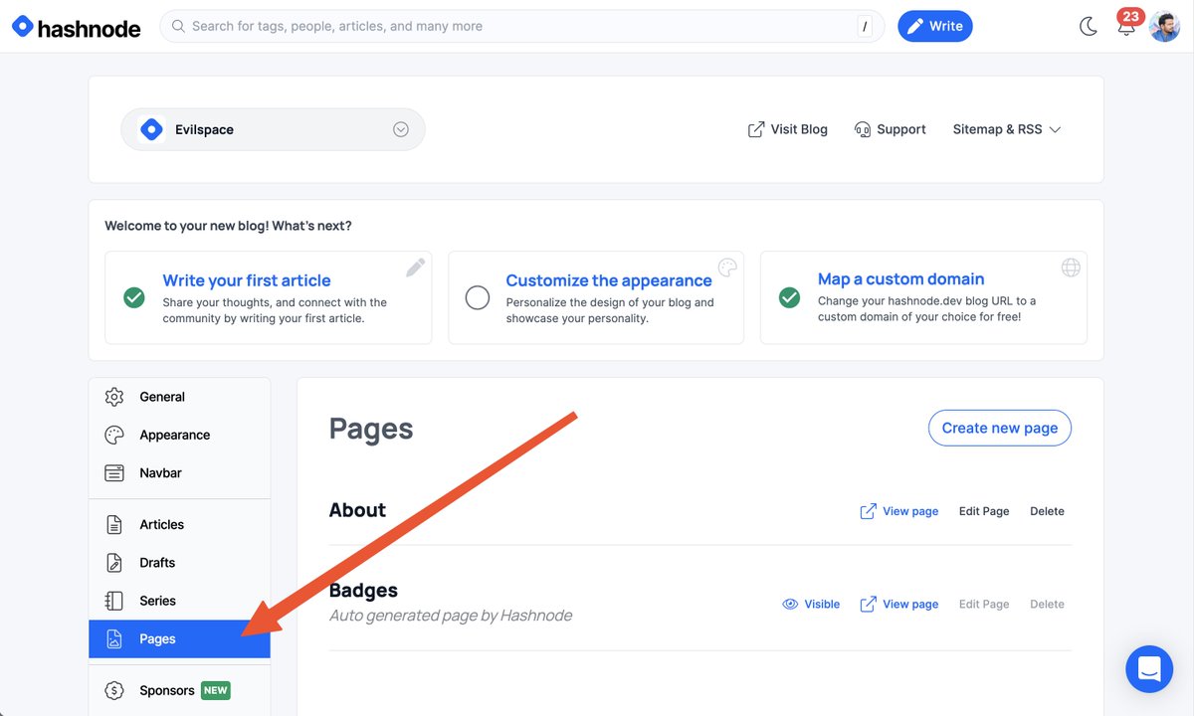Click the Write button
The width and height of the screenshot is (1194, 716).
tap(935, 26)
